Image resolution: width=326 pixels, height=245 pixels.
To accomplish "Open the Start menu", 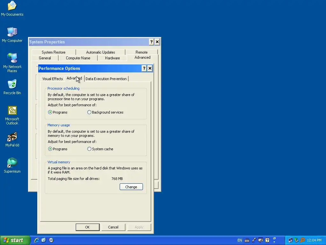I will tap(15, 241).
